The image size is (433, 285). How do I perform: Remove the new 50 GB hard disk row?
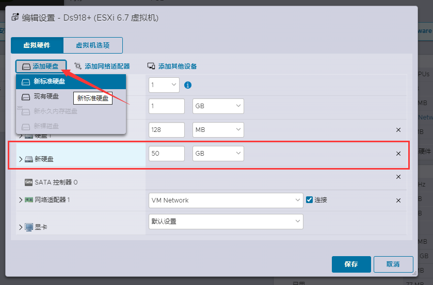(x=398, y=154)
